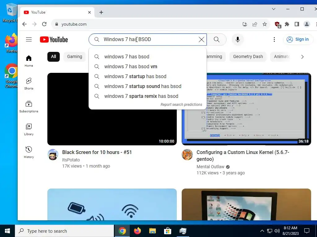This screenshot has width=317, height=237.
Task: Toggle Chrome side panel
Action: click(297, 24)
